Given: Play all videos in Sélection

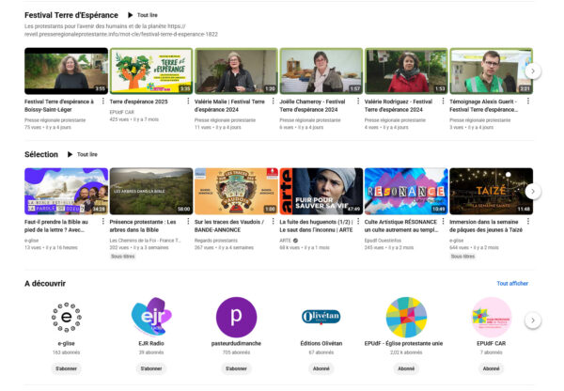Looking at the screenshot, I should [83, 154].
